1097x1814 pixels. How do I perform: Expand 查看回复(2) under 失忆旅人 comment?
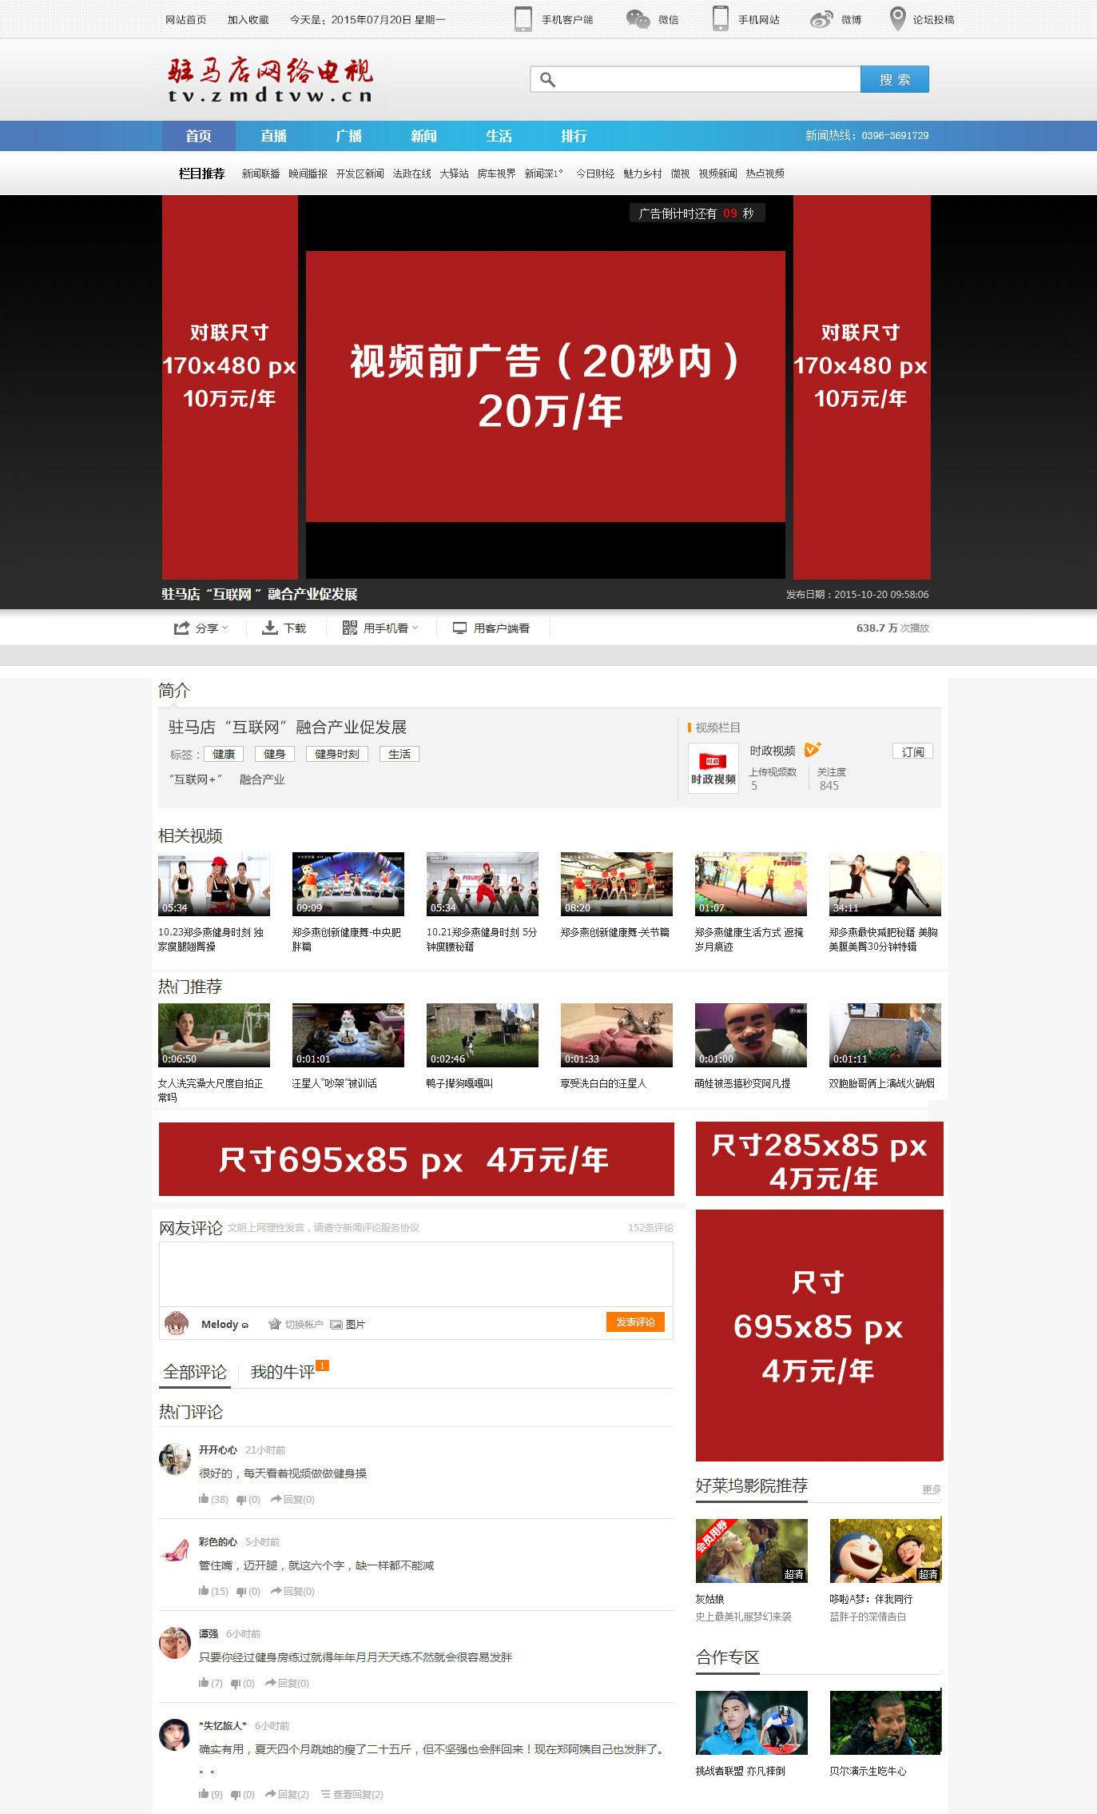pyautogui.click(x=352, y=1794)
